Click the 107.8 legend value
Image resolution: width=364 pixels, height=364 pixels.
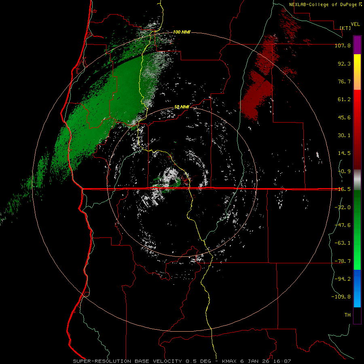[343, 46]
